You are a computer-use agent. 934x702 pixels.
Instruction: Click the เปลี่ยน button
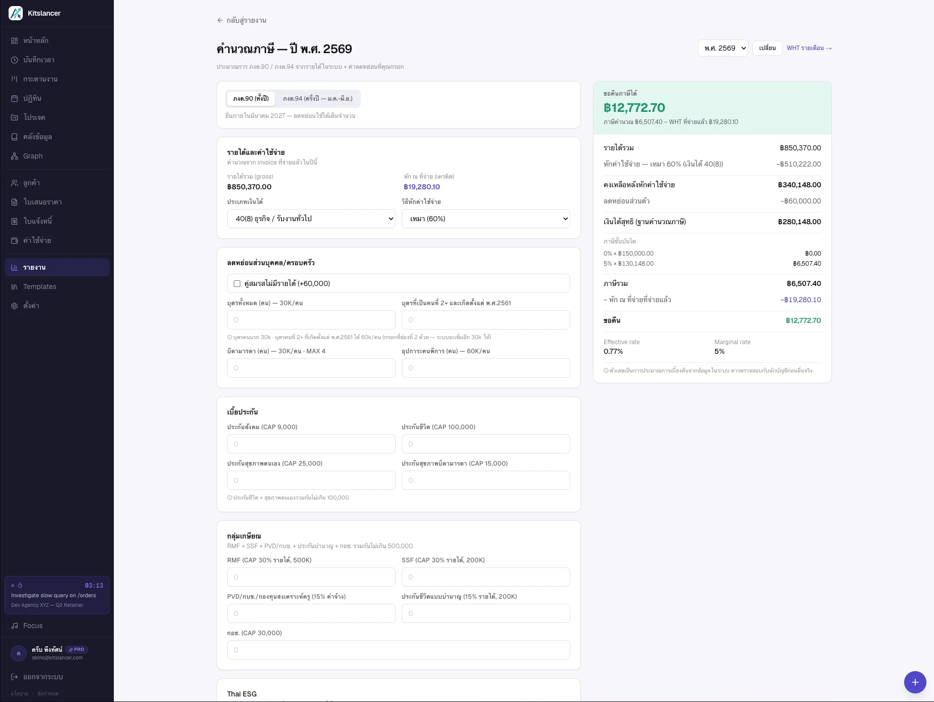click(x=767, y=48)
